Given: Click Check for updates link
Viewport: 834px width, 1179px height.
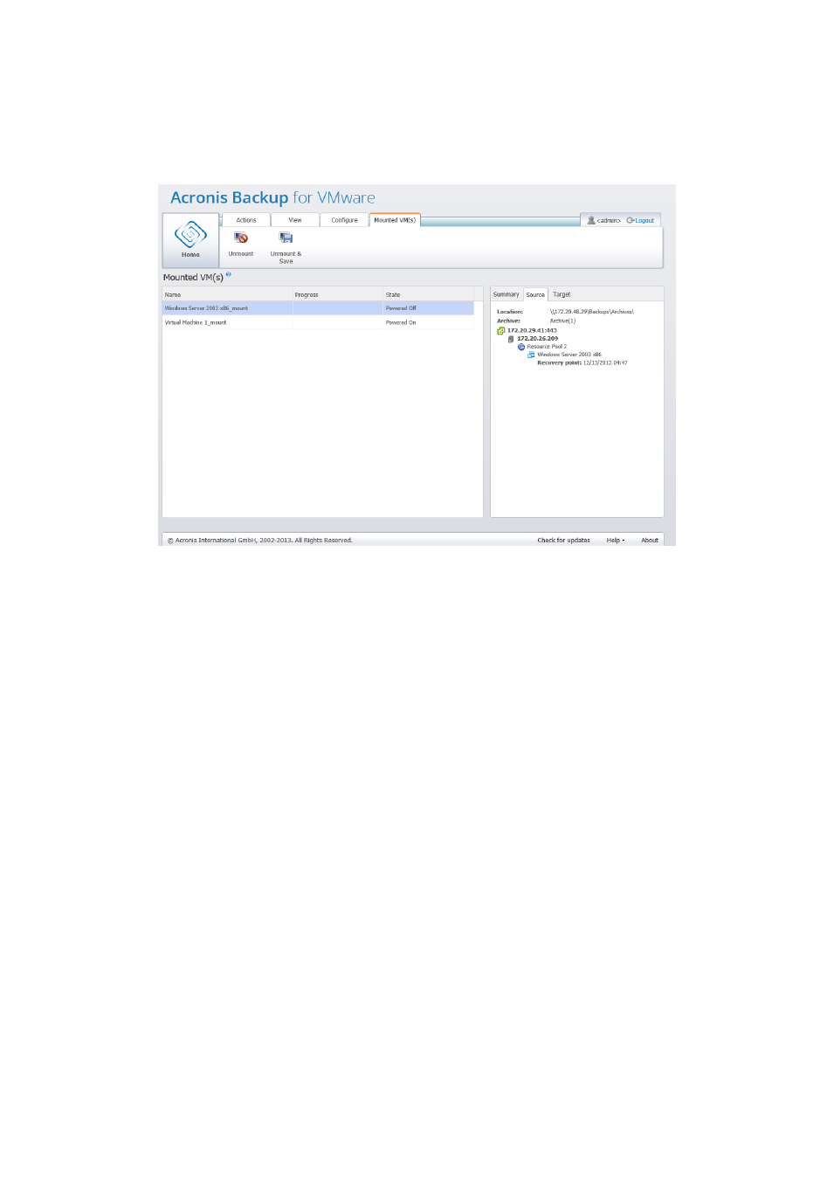Looking at the screenshot, I should tap(563, 541).
